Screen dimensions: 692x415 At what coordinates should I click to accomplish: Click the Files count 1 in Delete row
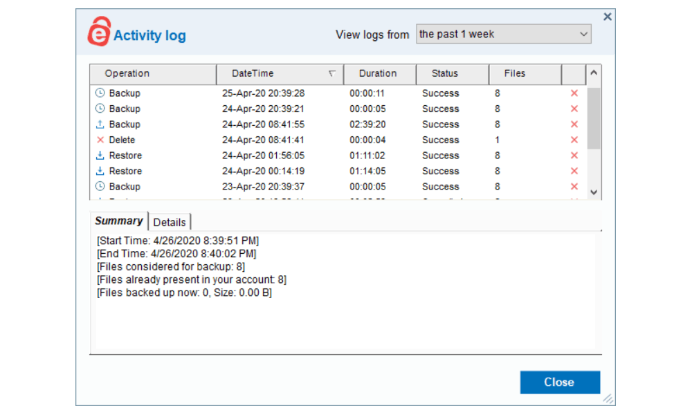(498, 140)
